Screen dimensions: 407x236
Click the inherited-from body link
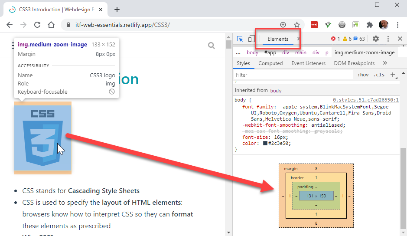click(276, 91)
